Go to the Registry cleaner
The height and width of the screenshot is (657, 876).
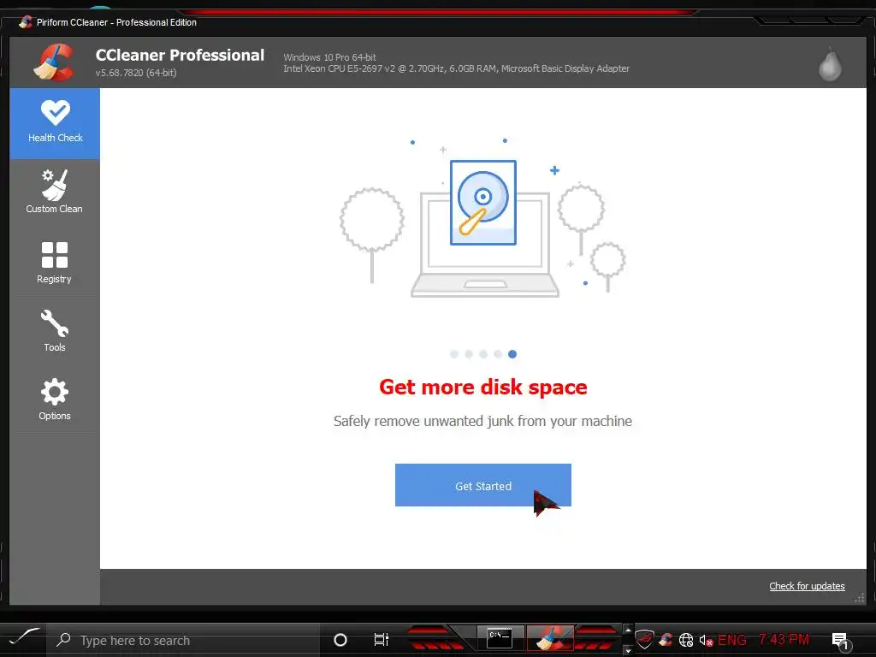[x=55, y=263]
